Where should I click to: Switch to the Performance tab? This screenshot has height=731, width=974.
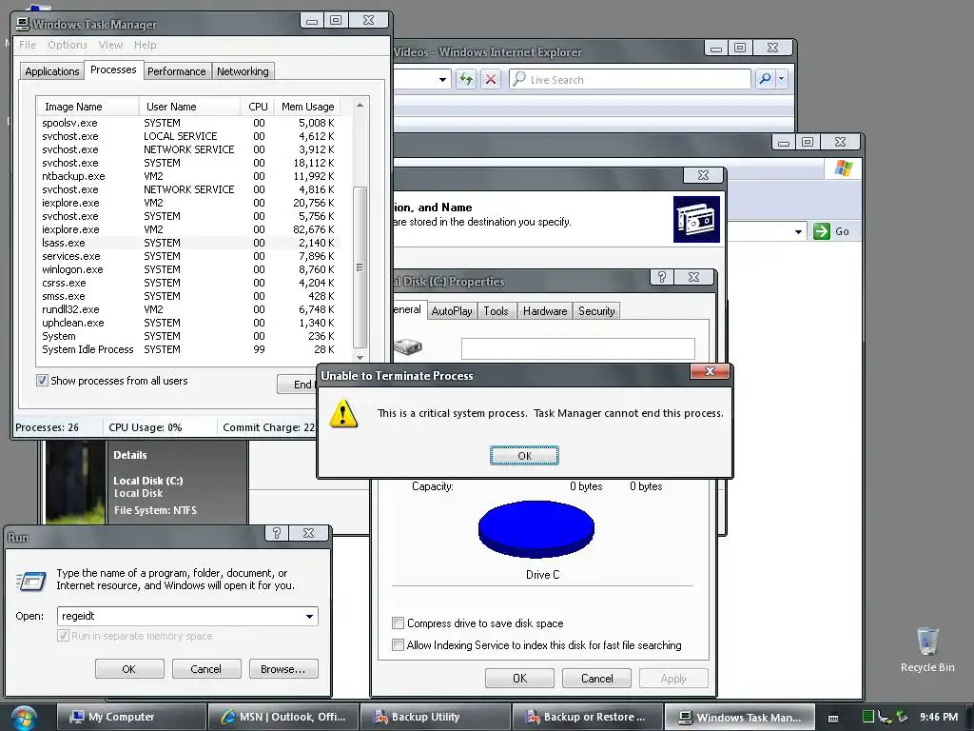(176, 71)
